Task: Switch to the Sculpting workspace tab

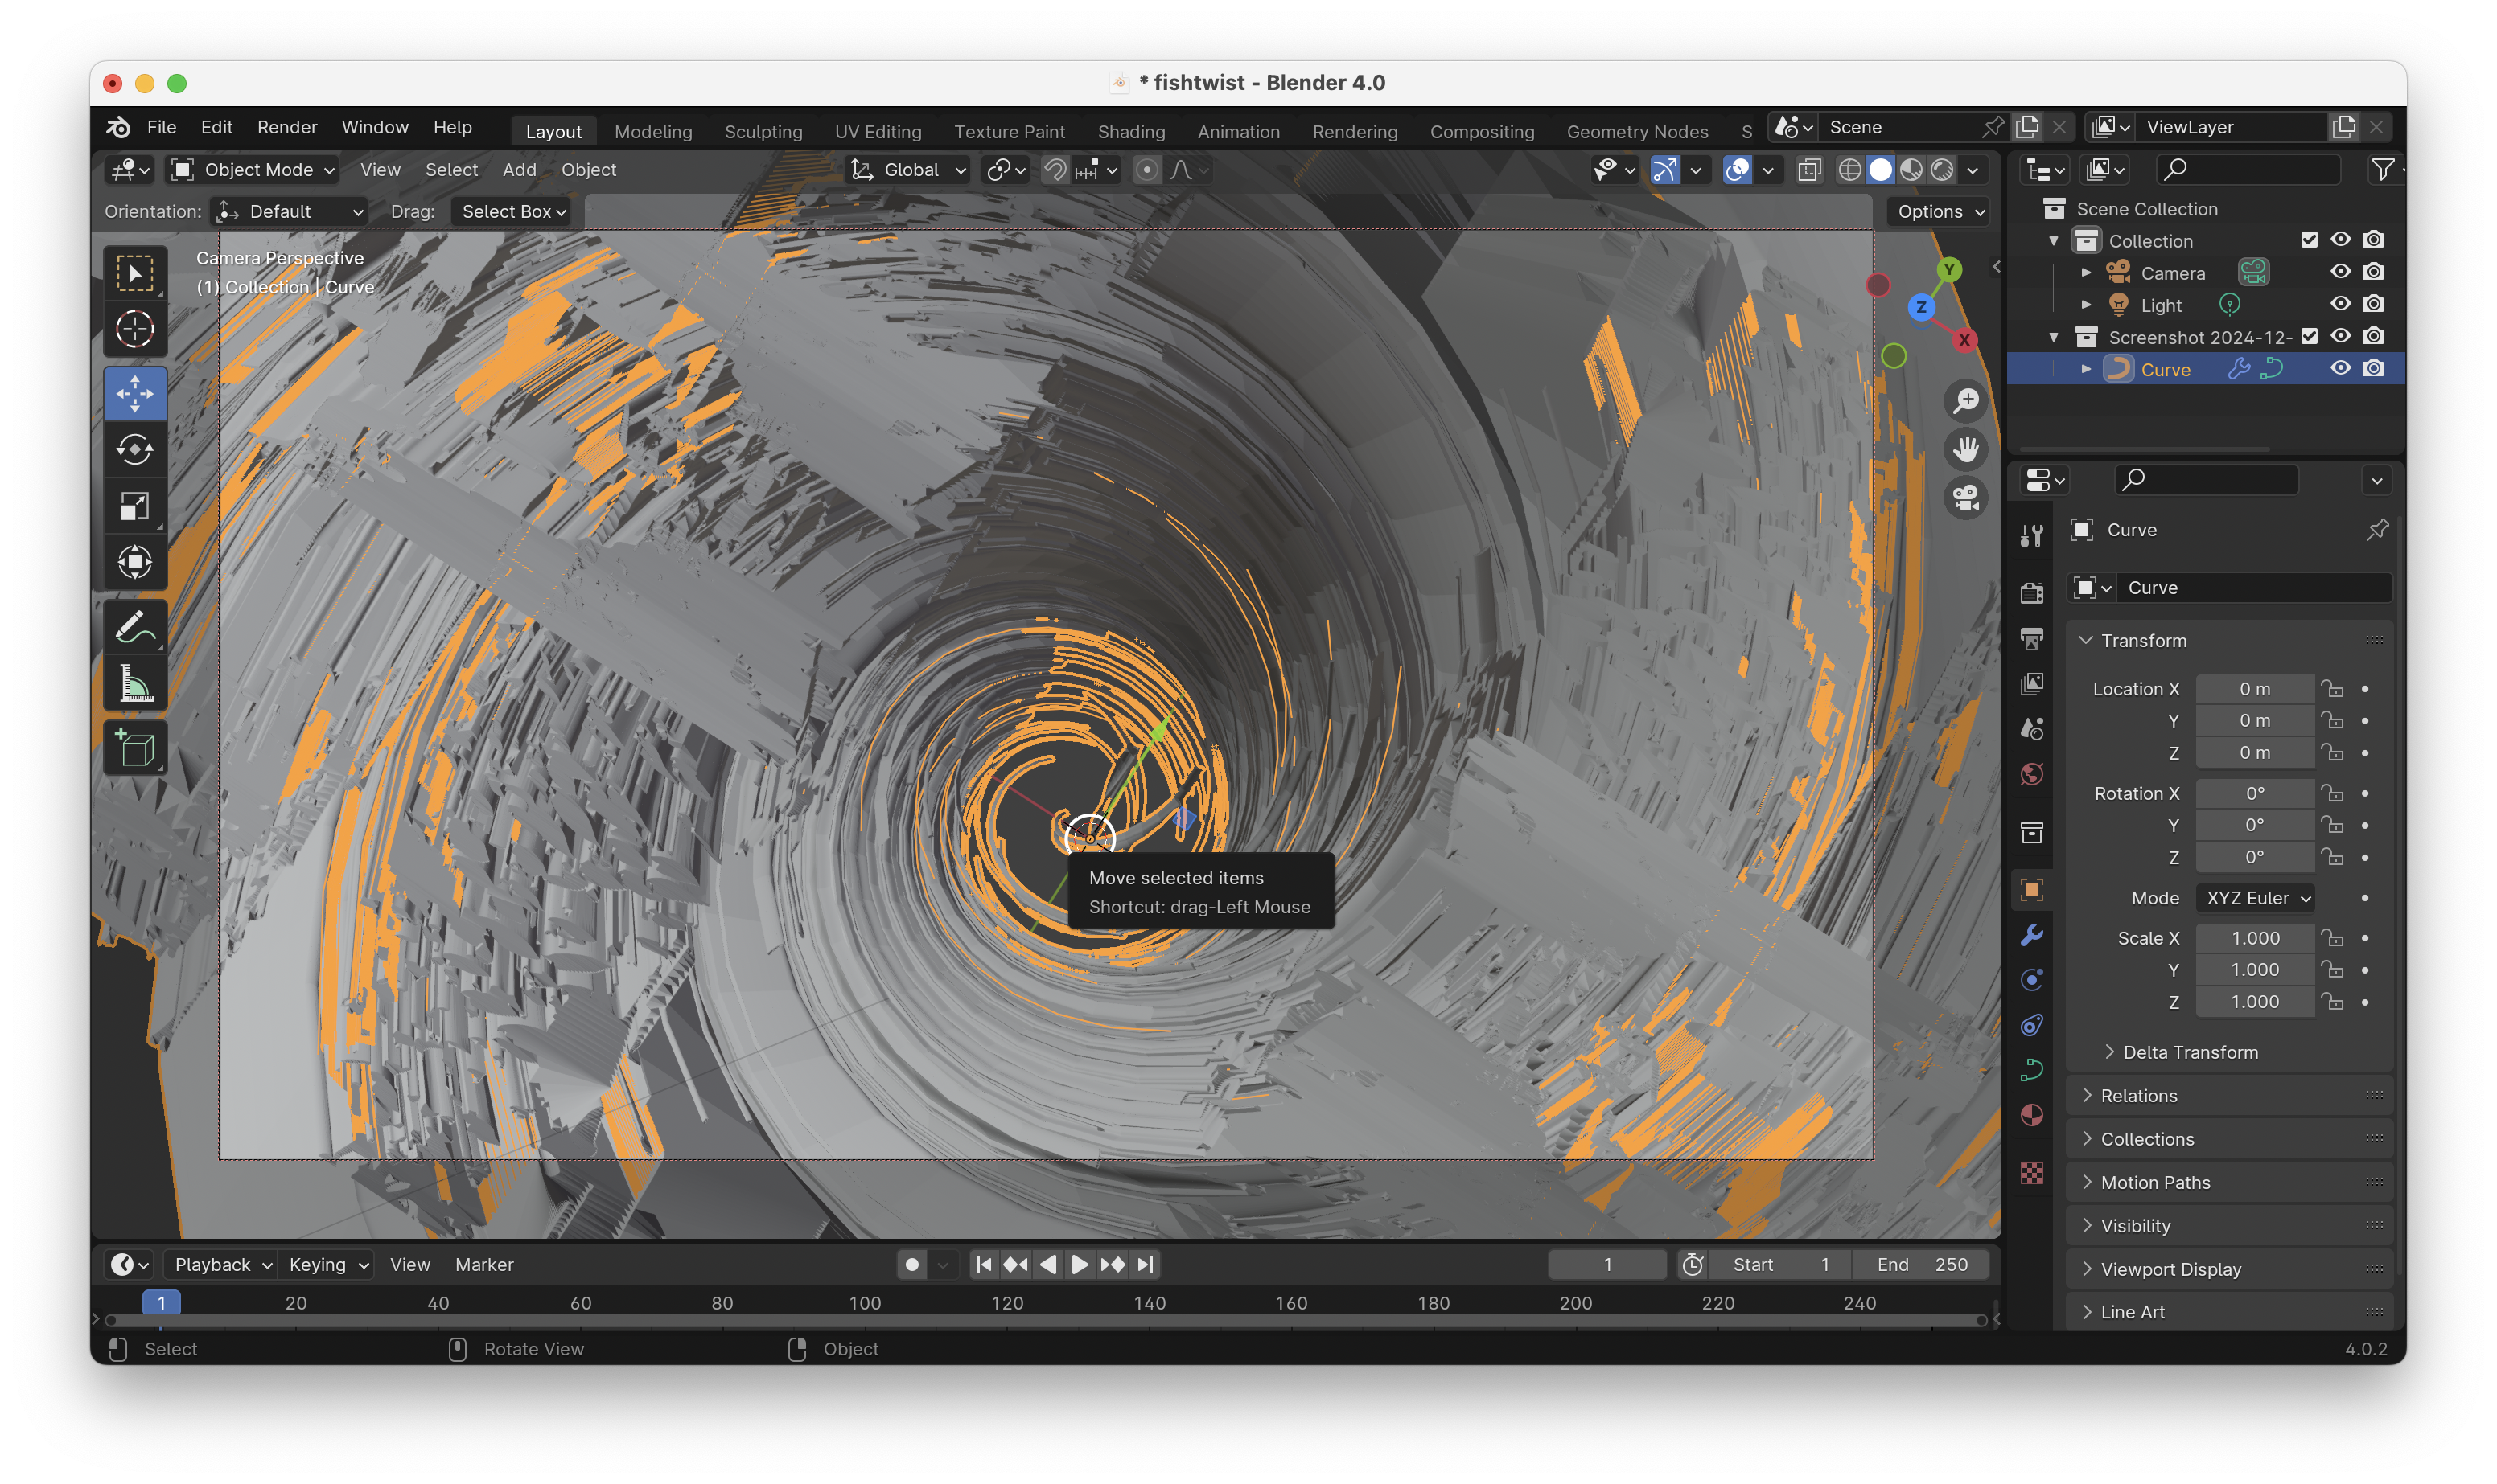Action: [x=763, y=131]
